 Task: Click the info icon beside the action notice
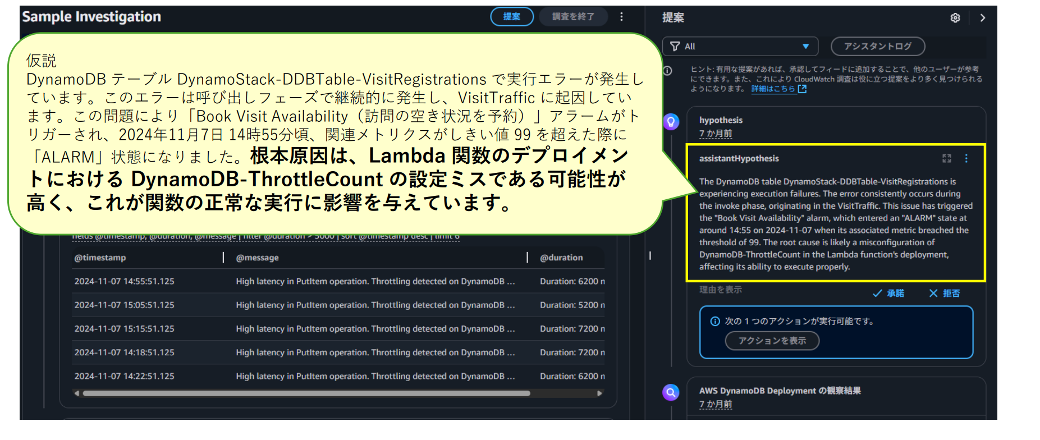click(x=715, y=322)
